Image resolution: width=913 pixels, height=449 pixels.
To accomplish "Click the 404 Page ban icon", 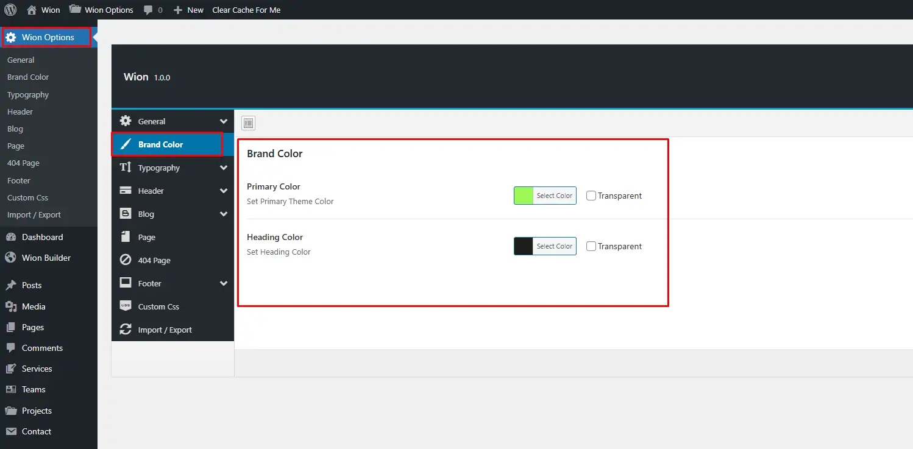I will [x=126, y=260].
